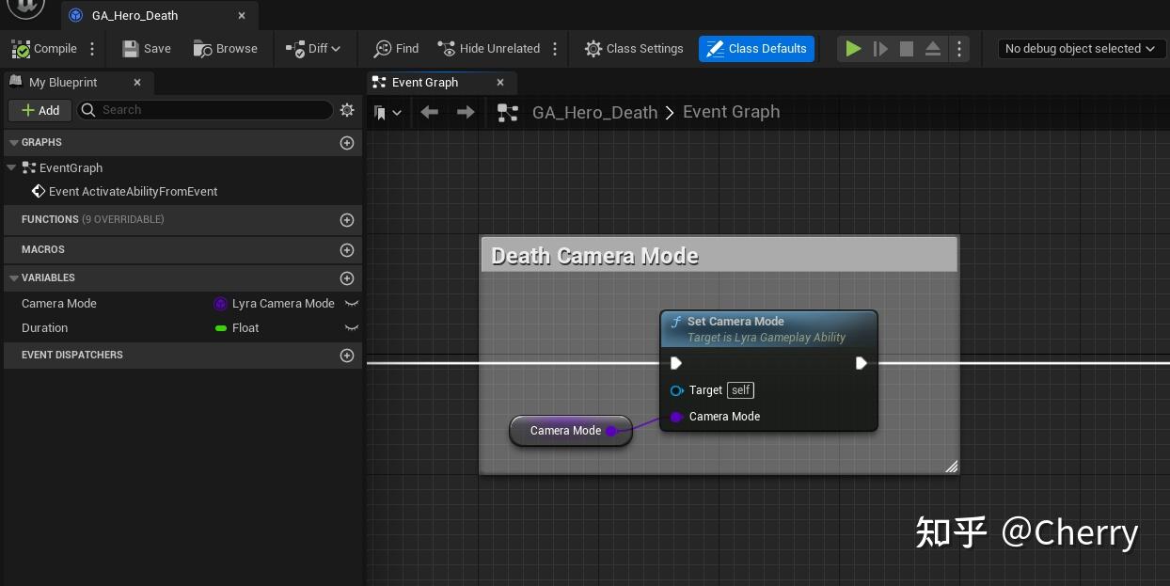Viewport: 1170px width, 586px height.
Task: Add a new variable with plus icon
Action: [x=347, y=278]
